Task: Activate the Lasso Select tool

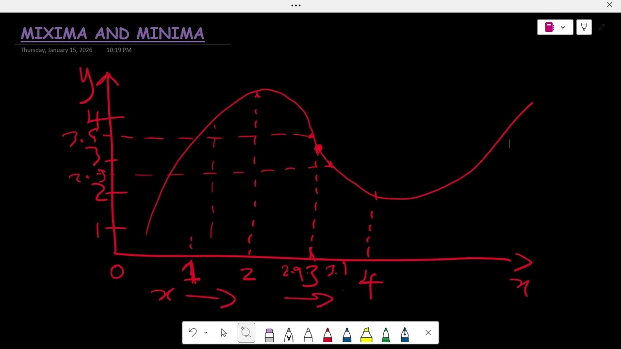Action: tap(246, 333)
